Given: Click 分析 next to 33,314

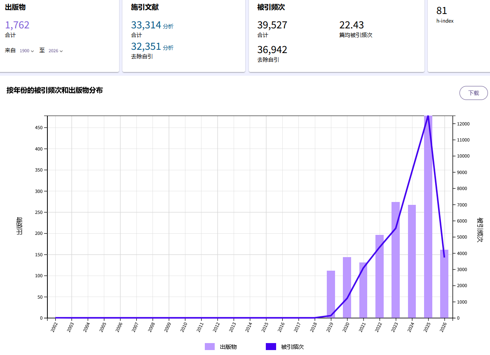Looking at the screenshot, I should [168, 26].
